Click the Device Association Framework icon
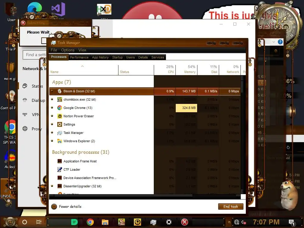 [59, 178]
